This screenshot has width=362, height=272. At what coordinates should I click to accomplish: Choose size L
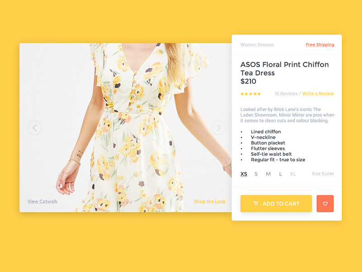click(x=281, y=174)
